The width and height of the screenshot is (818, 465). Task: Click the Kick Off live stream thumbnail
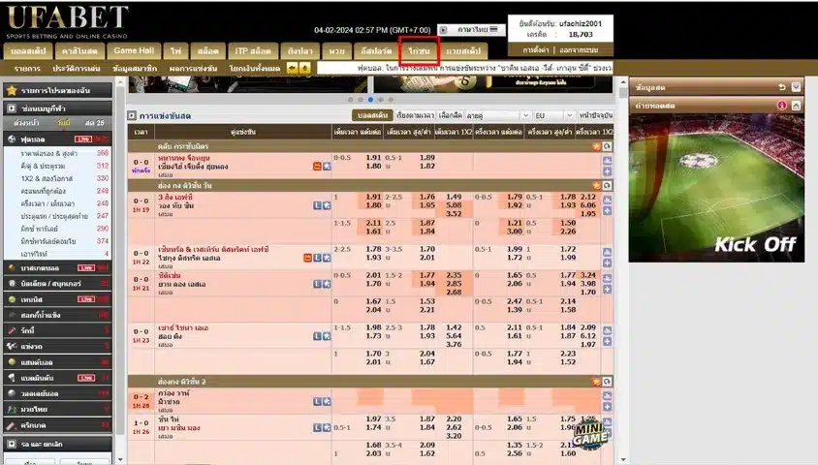(x=716, y=188)
